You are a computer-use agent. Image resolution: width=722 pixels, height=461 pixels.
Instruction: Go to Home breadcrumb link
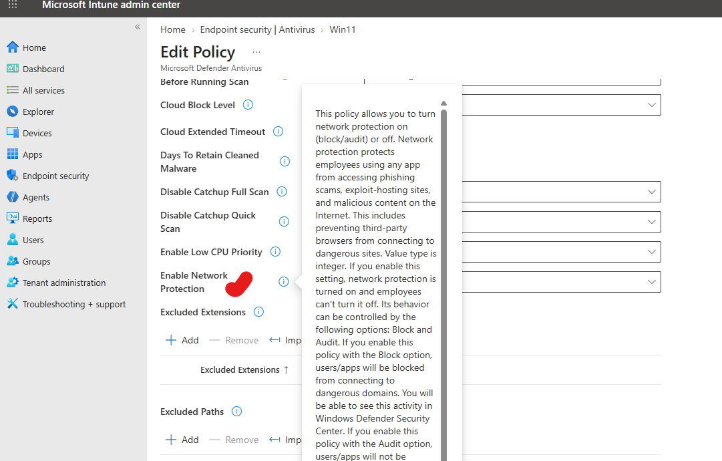pos(173,29)
